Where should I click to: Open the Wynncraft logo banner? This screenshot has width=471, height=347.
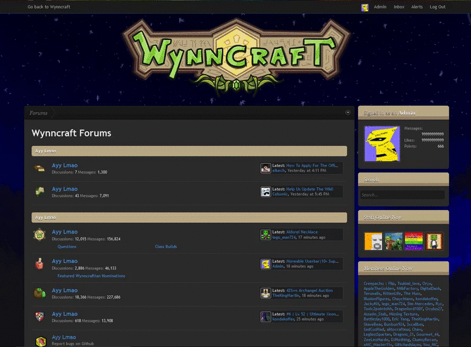pyautogui.click(x=237, y=56)
